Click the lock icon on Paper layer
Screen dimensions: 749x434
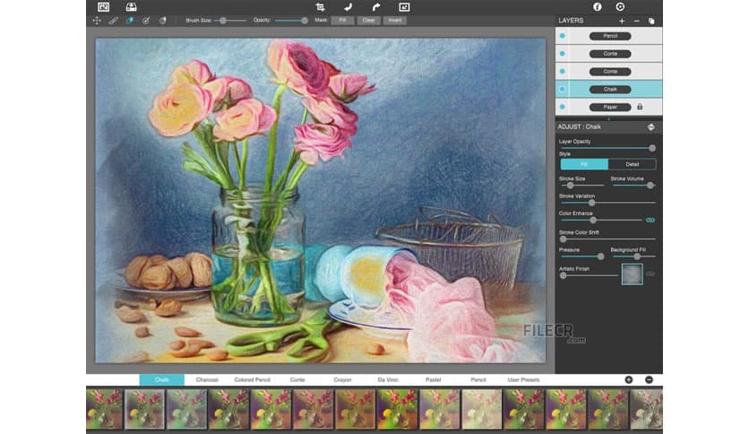point(640,107)
